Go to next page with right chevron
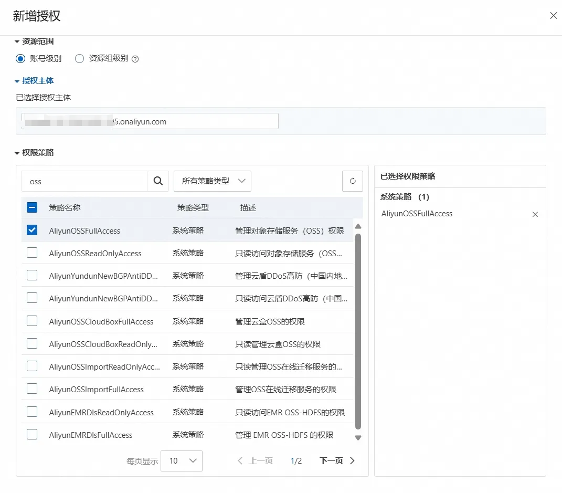 352,461
